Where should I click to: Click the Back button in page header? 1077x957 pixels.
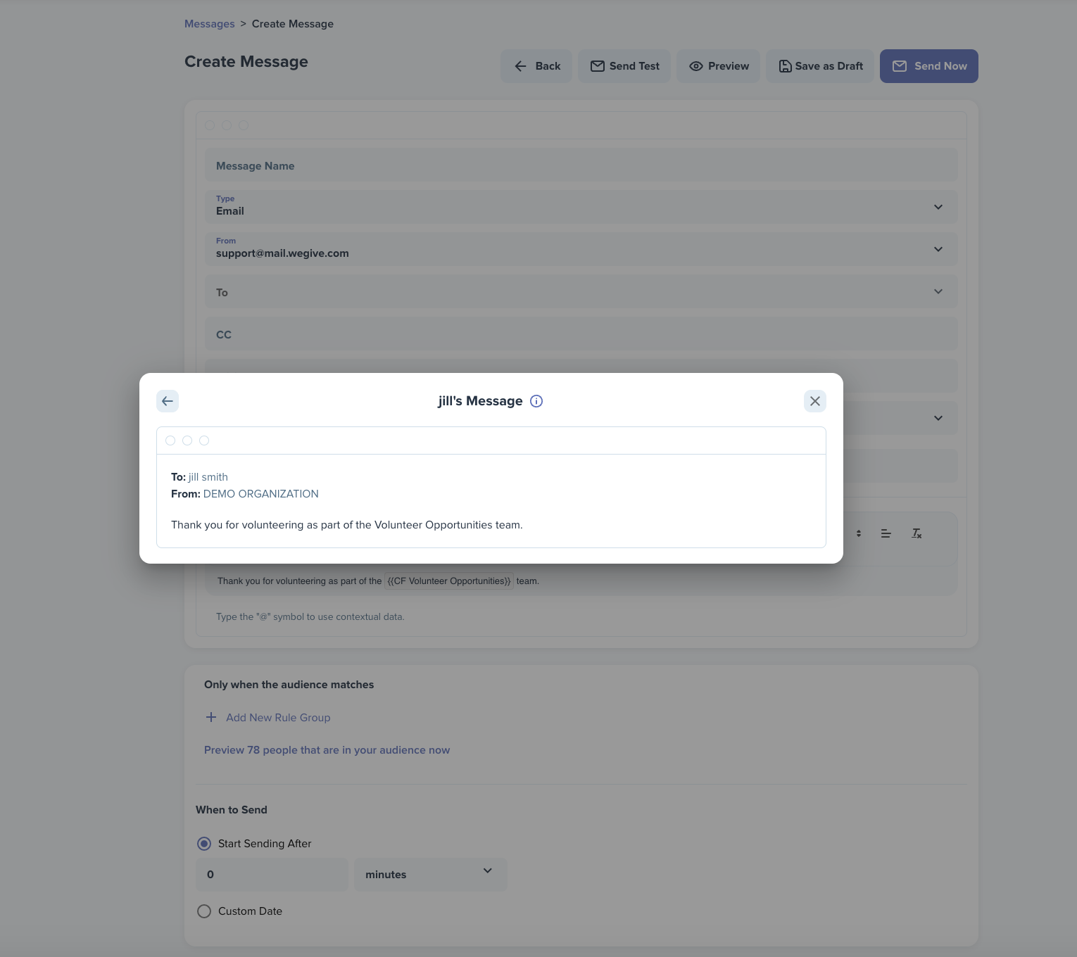(536, 66)
